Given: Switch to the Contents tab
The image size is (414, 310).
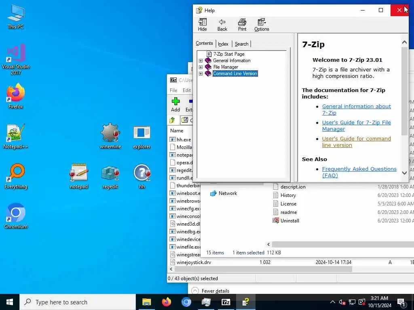Looking at the screenshot, I should pos(204,43).
